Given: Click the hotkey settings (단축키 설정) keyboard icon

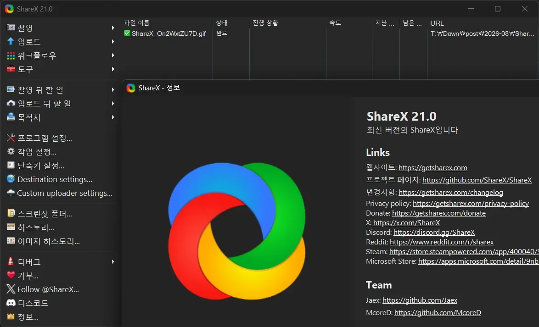Looking at the screenshot, I should (11, 165).
